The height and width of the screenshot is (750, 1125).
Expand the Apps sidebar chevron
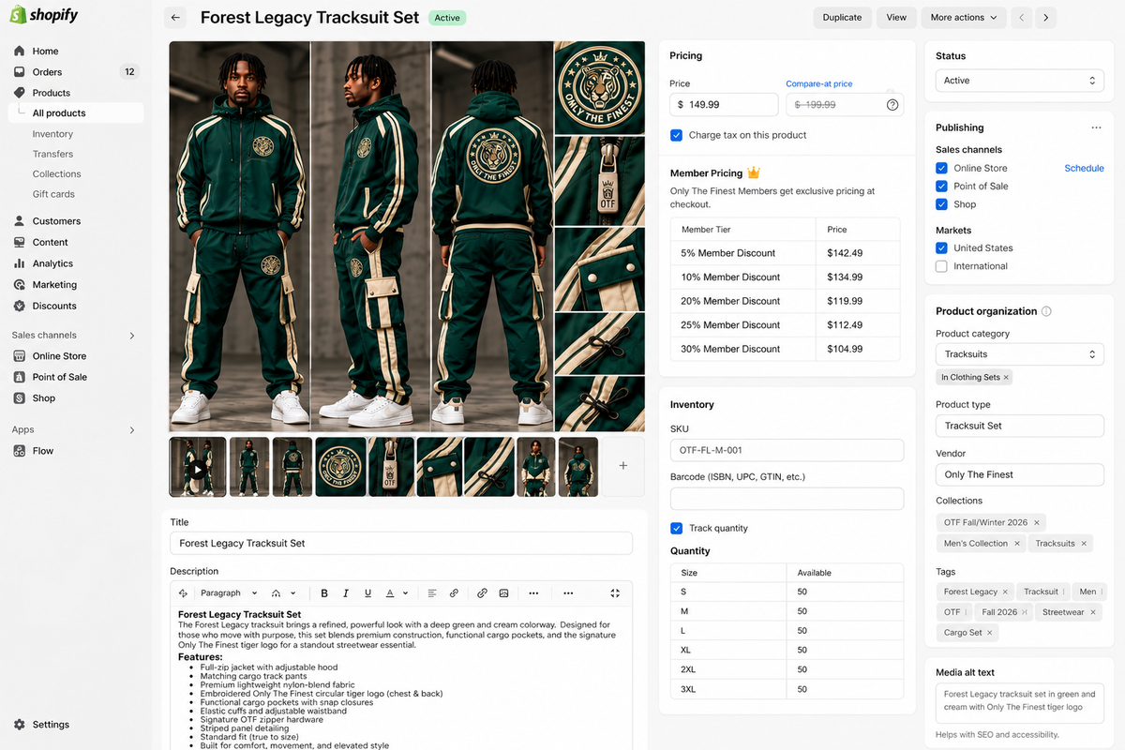(131, 430)
